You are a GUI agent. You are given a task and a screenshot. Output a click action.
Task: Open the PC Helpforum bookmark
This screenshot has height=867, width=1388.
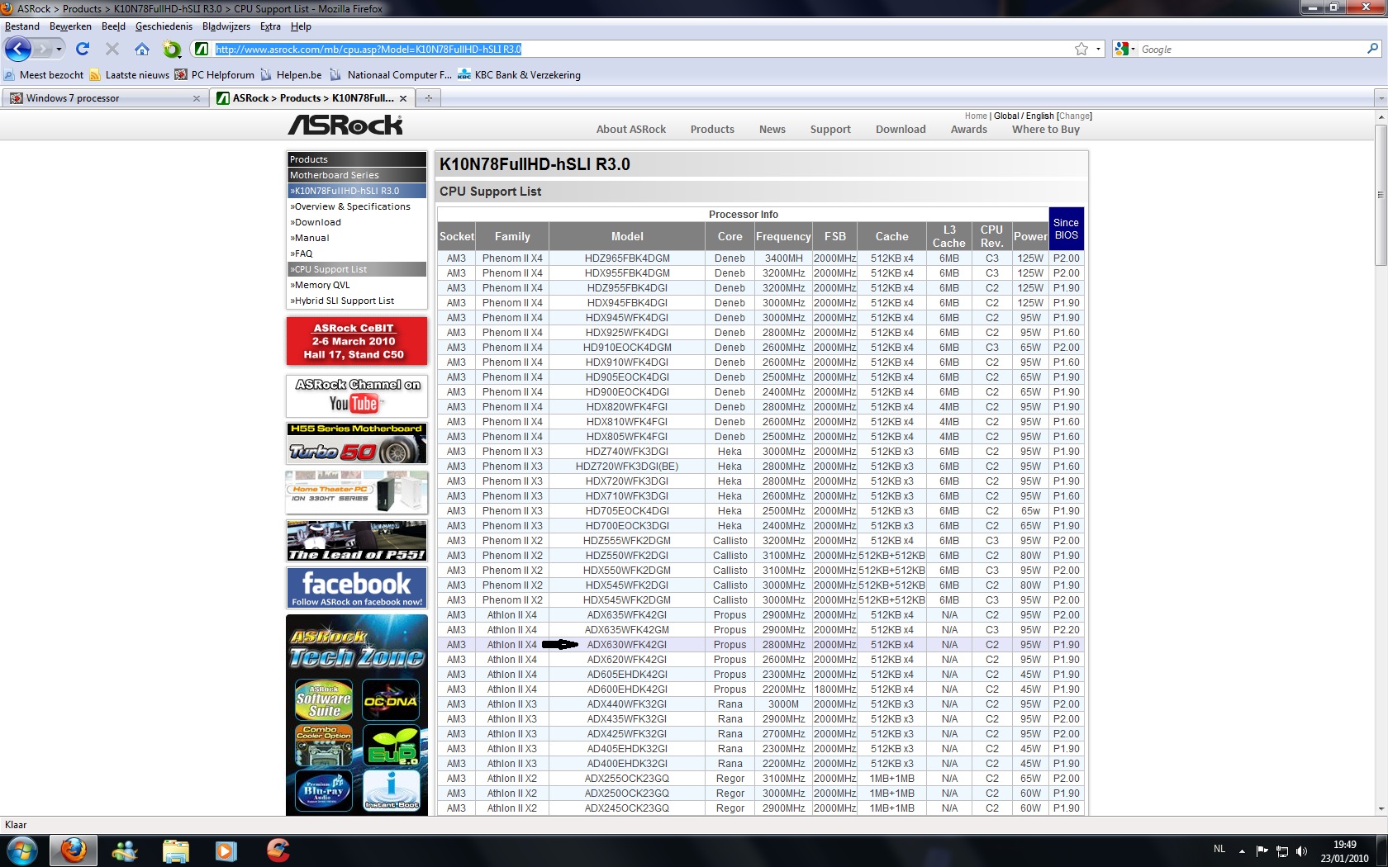click(x=214, y=75)
